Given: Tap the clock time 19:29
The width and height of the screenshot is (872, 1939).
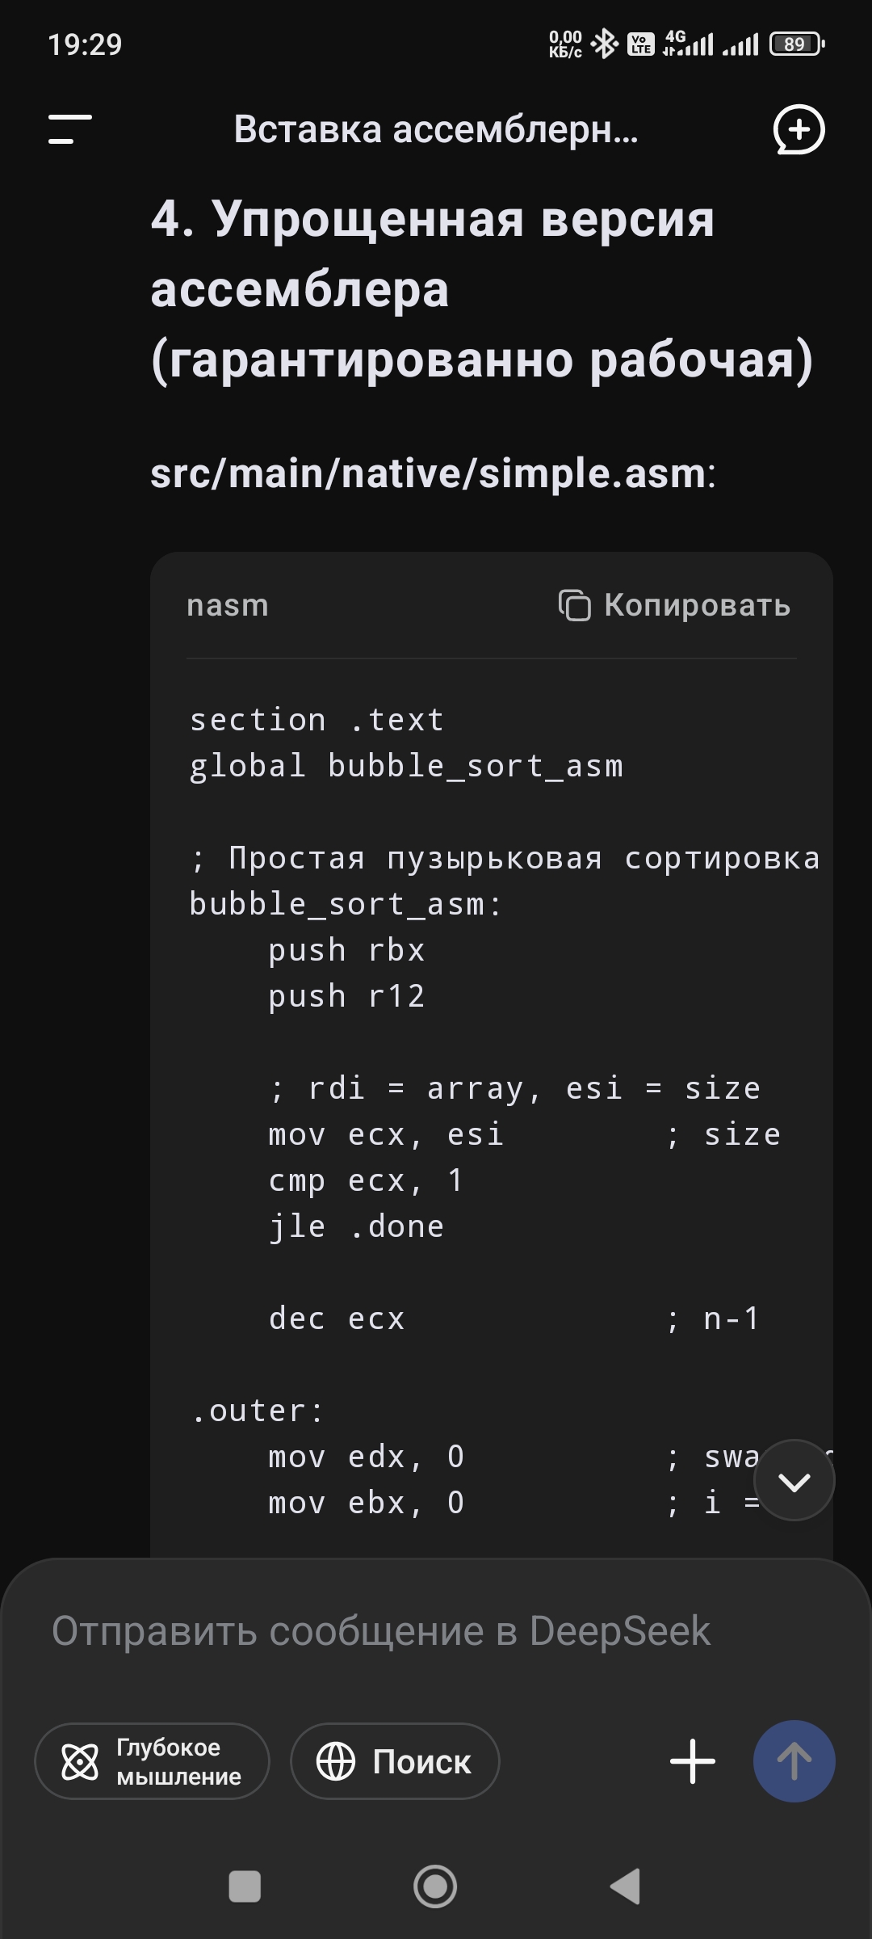Looking at the screenshot, I should tap(85, 44).
